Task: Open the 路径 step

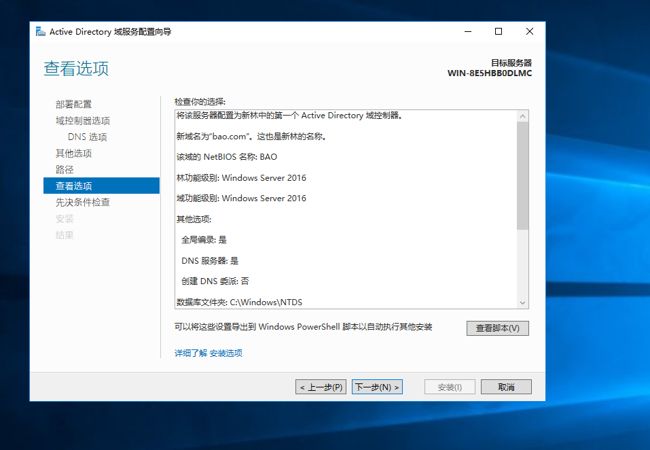Action: [x=65, y=170]
